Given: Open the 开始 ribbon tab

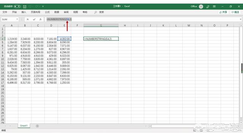Looking at the screenshot, I should 14,12.
